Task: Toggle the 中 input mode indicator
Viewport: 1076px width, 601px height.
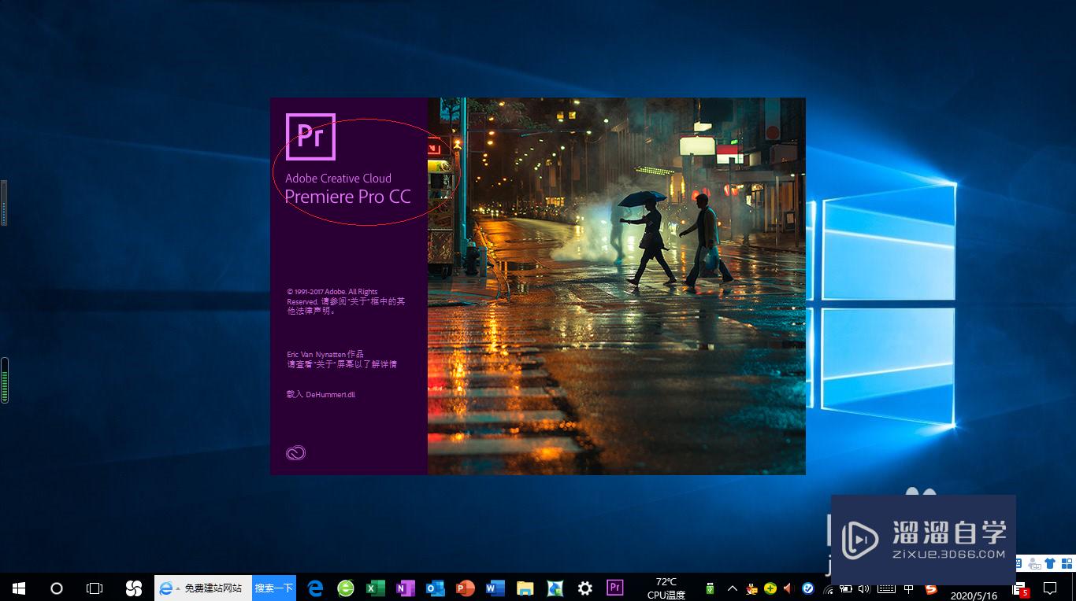Action: pyautogui.click(x=909, y=588)
